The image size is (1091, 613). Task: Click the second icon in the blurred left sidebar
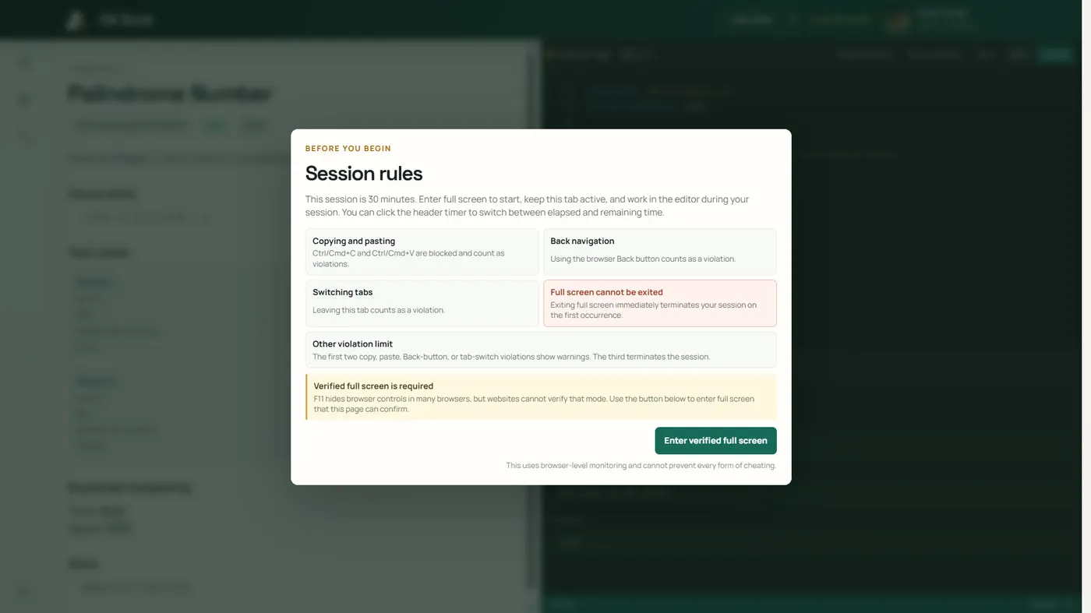pyautogui.click(x=25, y=100)
